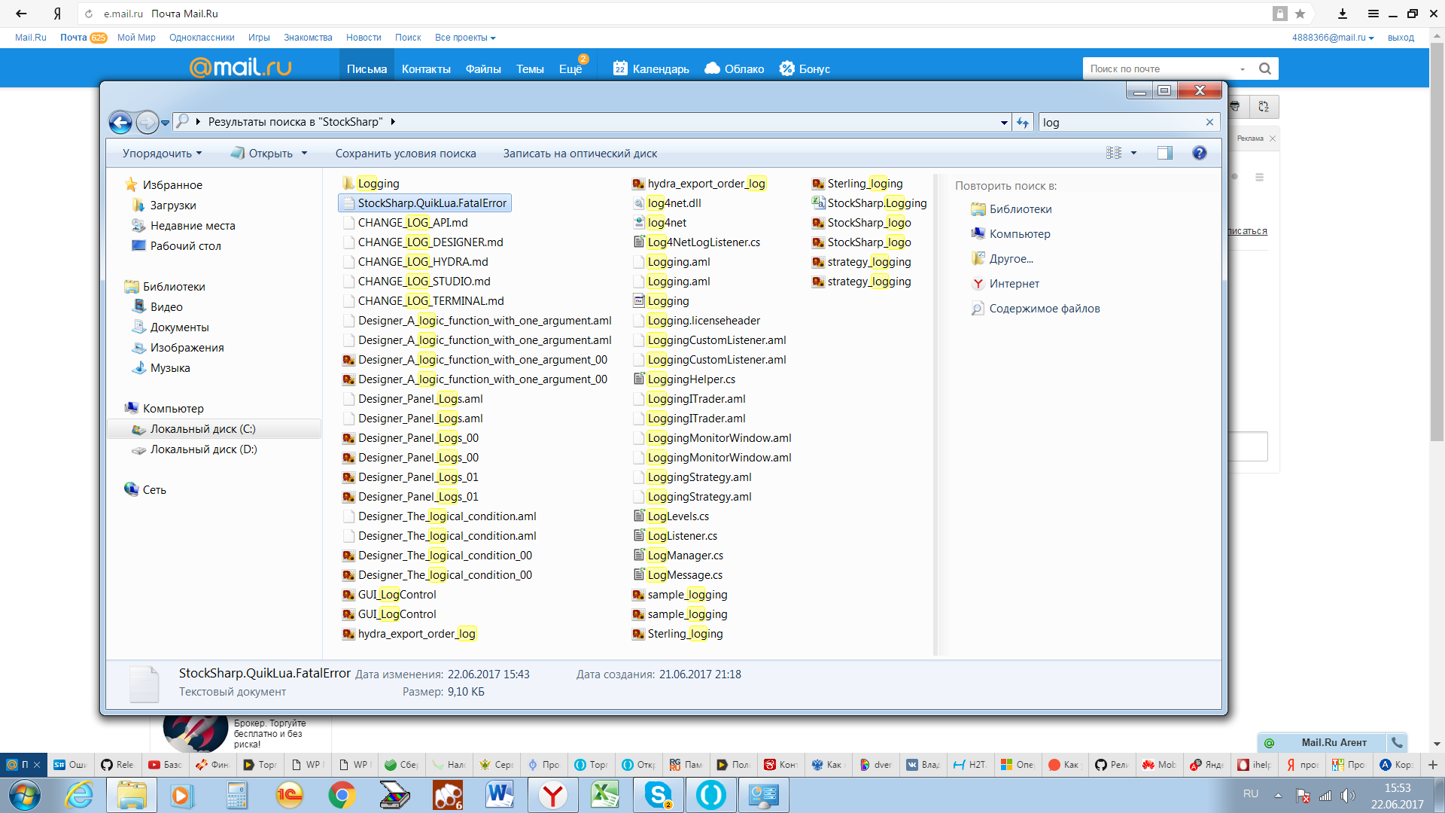Viewport: 1445px width, 813px height.
Task: Click the mail search magnifier icon
Action: point(1265,69)
